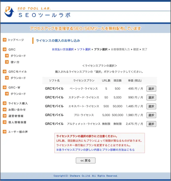The width and height of the screenshot is (171, 181).
Task: Click the arrow icon beside ライセンス購入
Action: tap(5, 103)
